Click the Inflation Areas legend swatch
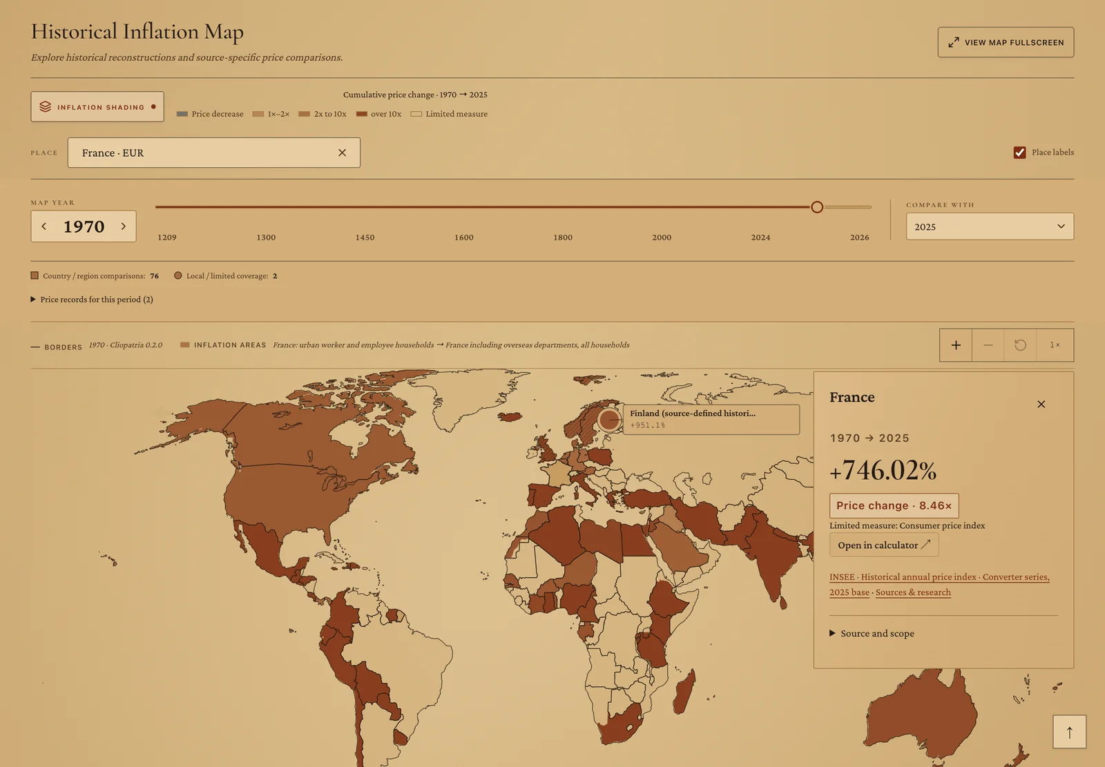Screen dimensions: 1105x767 click(185, 345)
